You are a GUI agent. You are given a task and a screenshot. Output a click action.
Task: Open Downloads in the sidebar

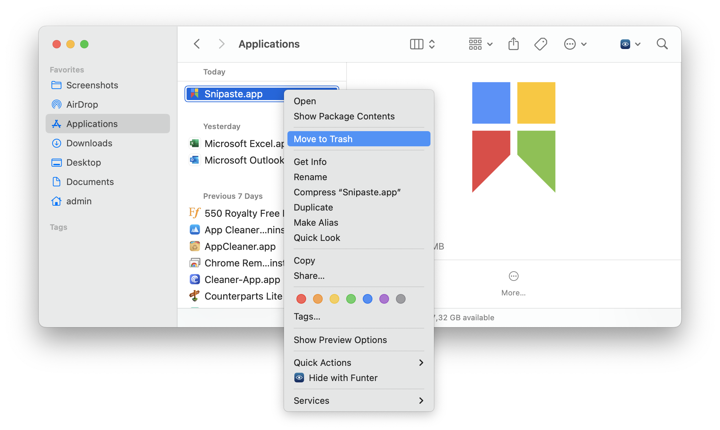coord(108,143)
